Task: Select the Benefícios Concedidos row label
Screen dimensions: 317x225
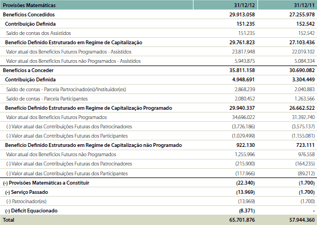Action: (x=29, y=15)
